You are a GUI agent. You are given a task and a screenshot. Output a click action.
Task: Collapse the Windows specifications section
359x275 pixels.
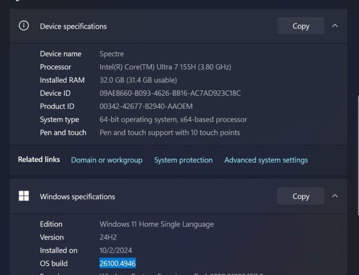click(335, 196)
